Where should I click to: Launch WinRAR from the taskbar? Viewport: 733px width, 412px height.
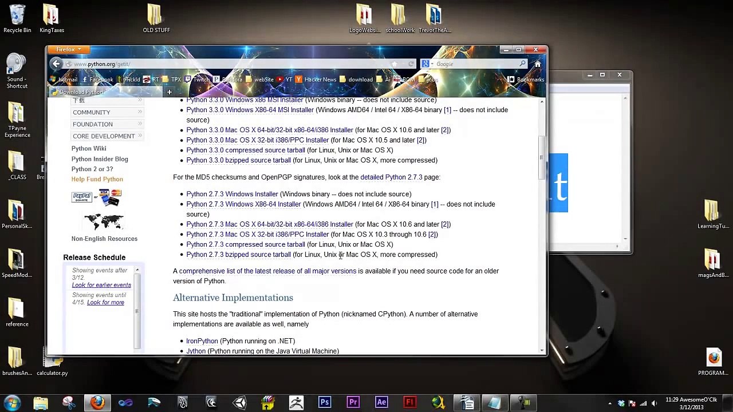pos(268,403)
